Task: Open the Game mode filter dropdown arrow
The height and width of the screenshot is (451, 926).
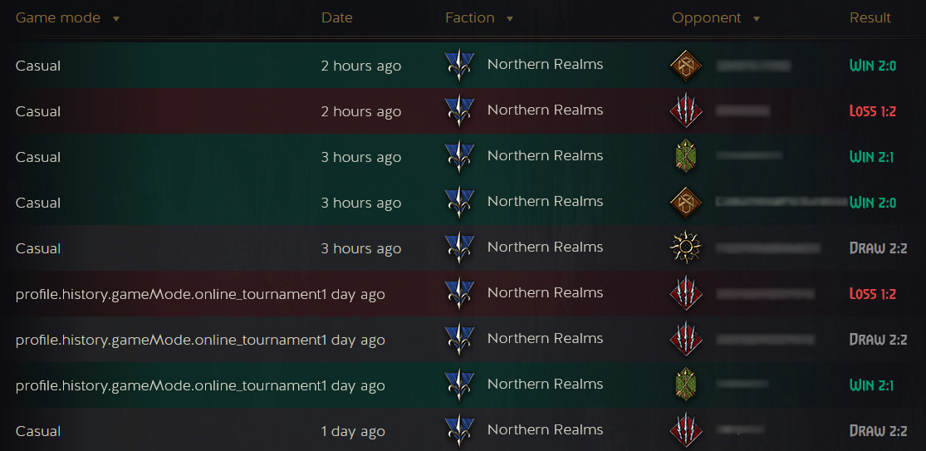Action: 116,19
